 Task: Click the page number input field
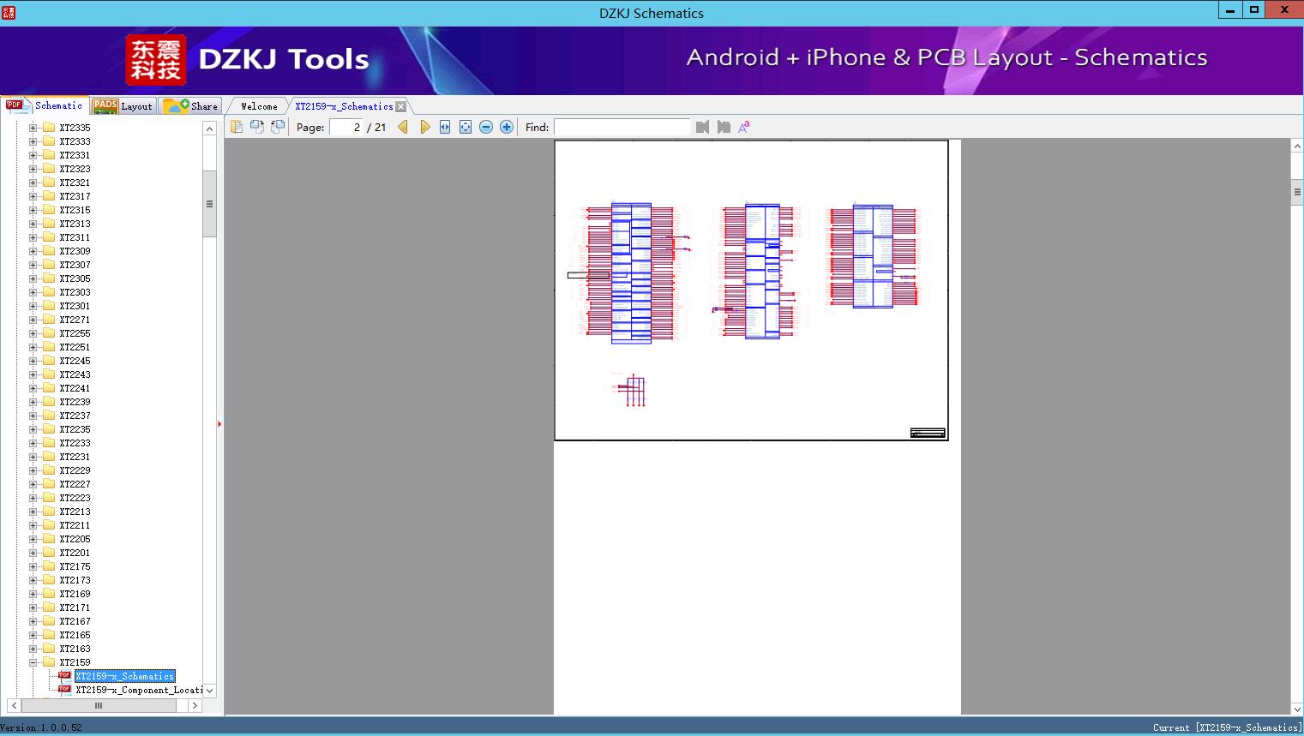tap(346, 127)
